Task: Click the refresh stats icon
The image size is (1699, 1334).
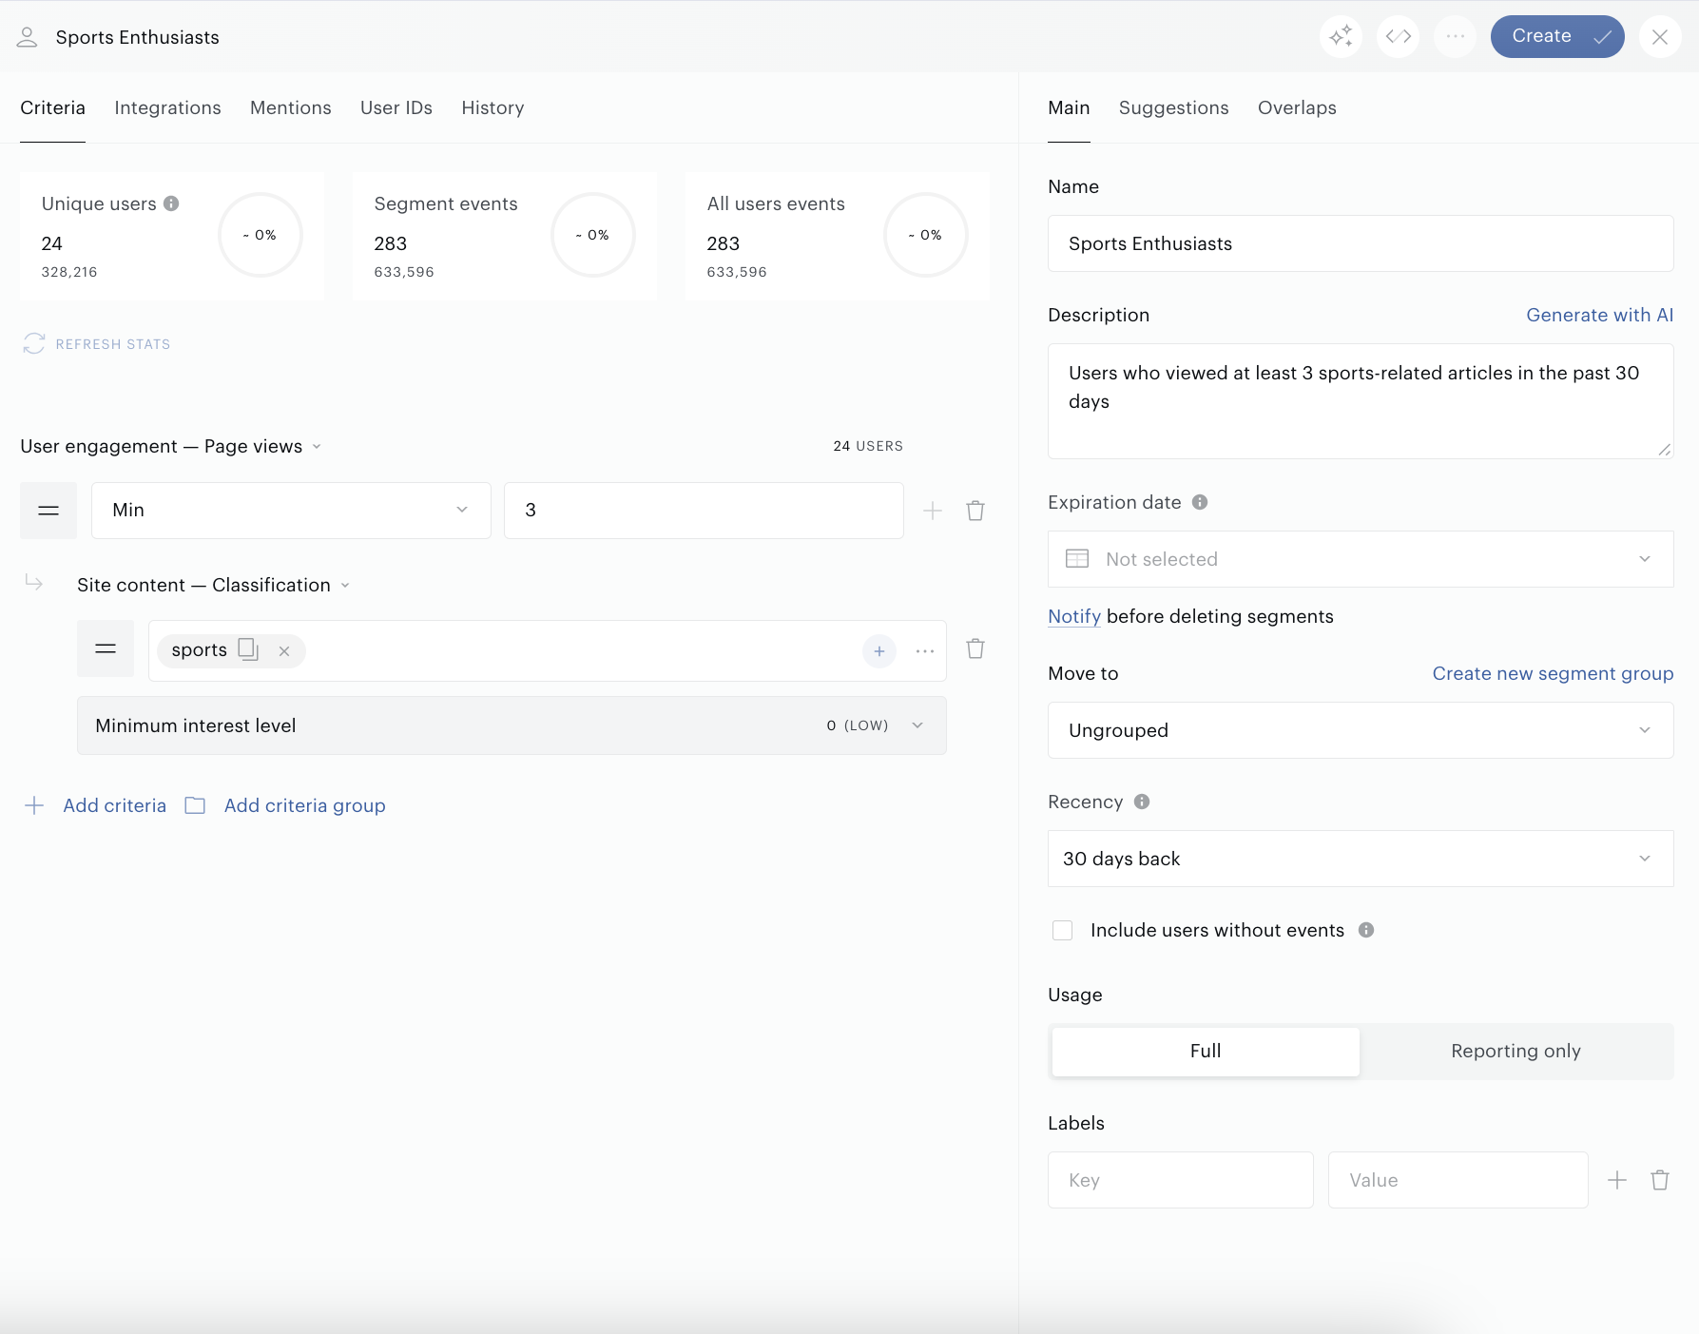Action: [x=34, y=344]
